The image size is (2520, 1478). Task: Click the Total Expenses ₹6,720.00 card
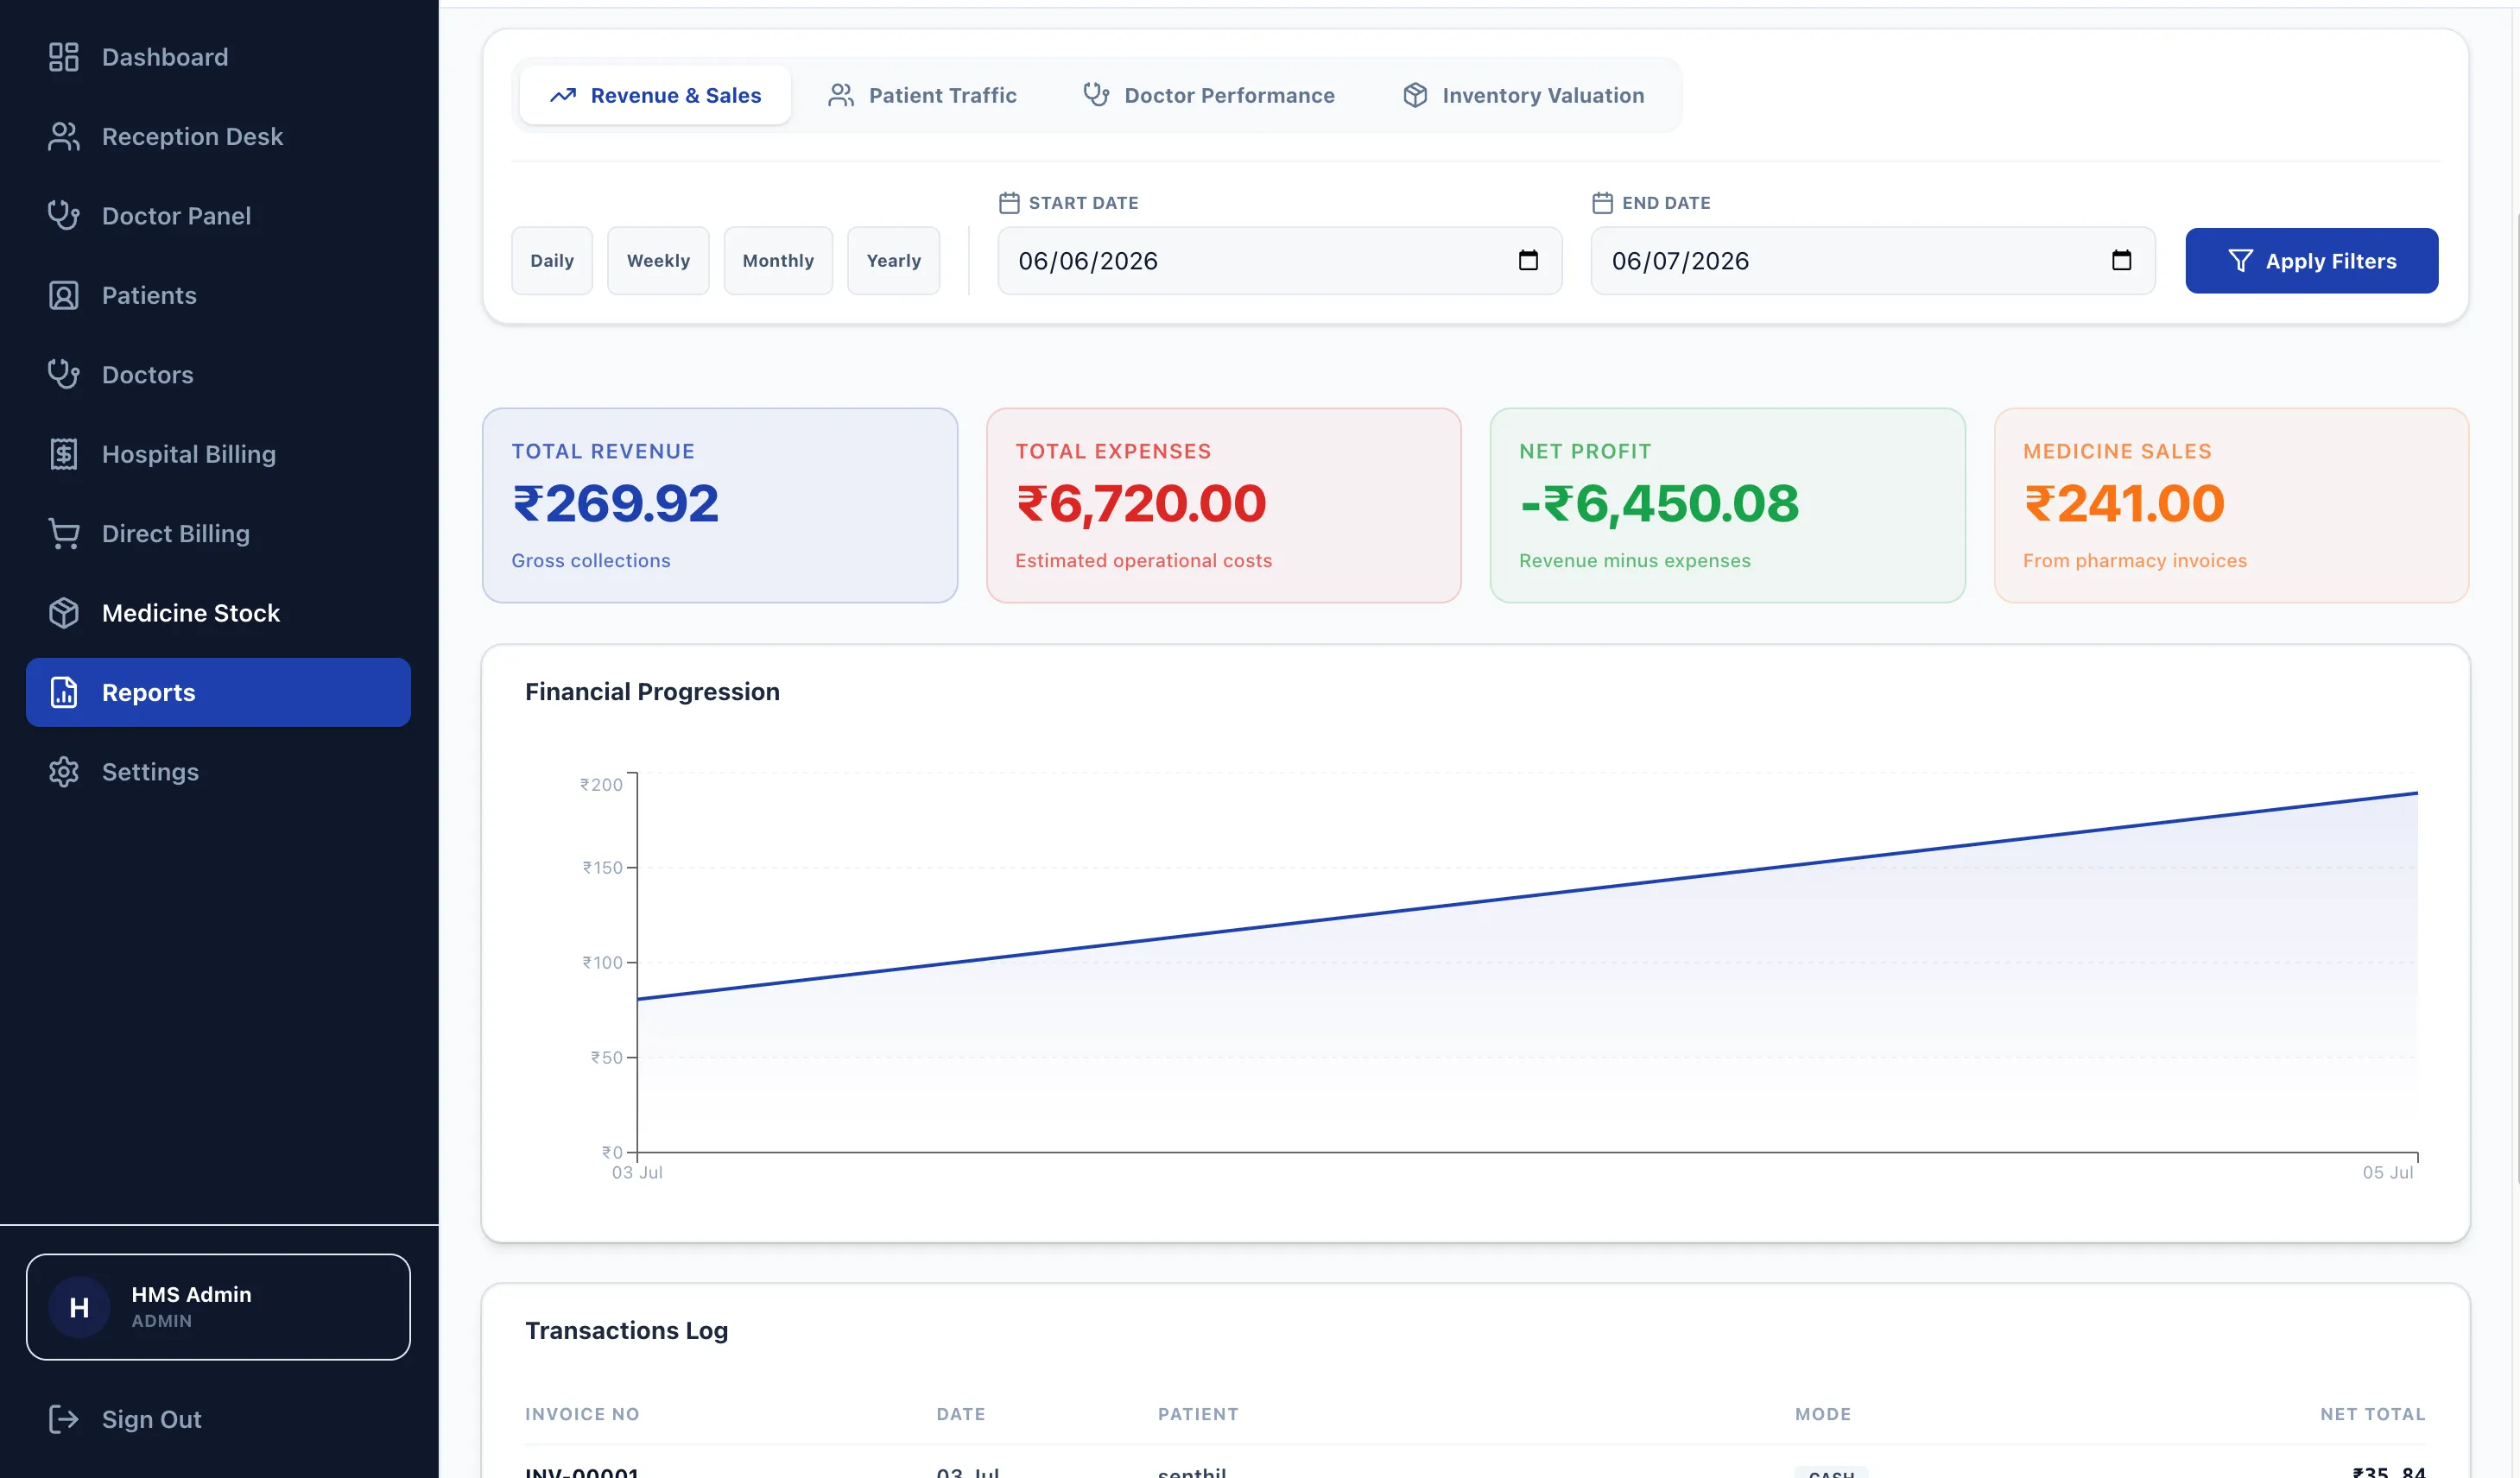tap(1223, 505)
